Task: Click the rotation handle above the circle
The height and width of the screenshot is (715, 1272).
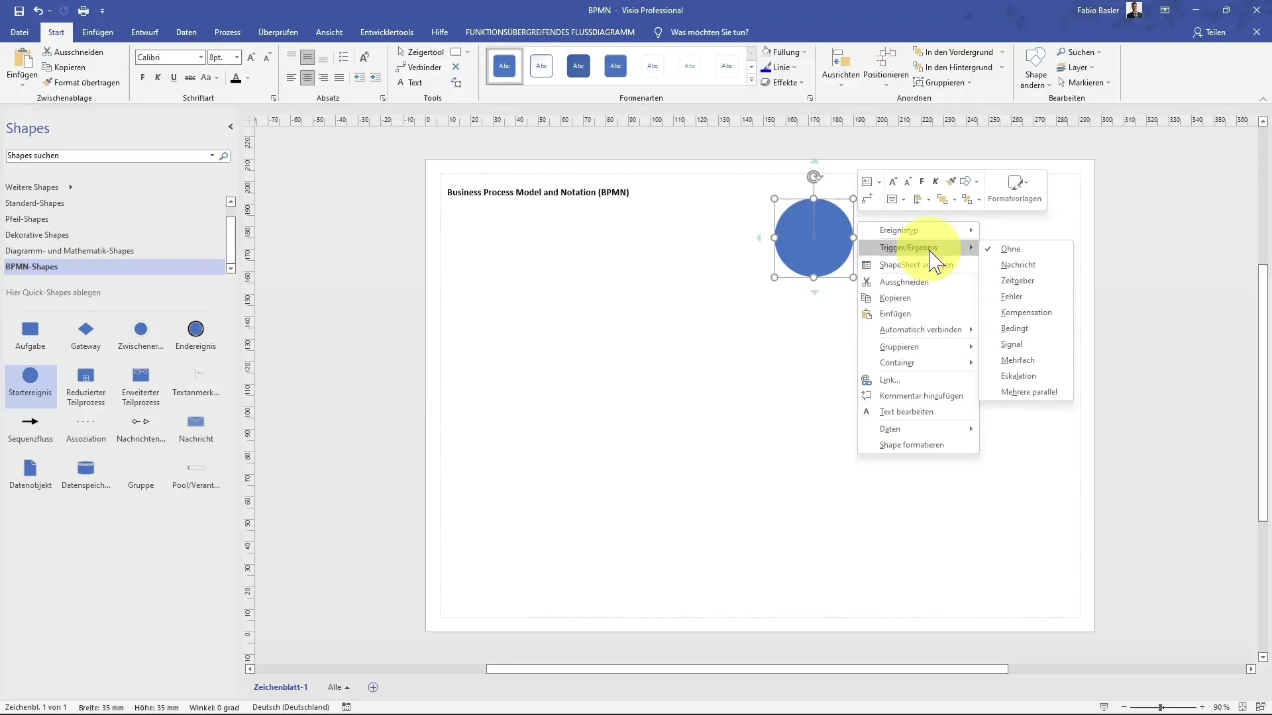Action: 814,177
